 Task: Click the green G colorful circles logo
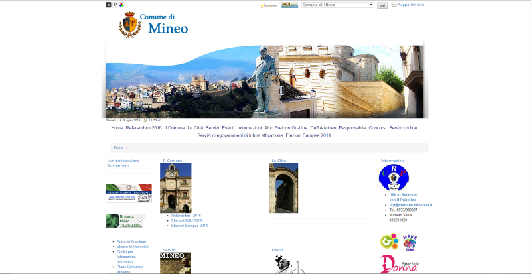(389, 241)
